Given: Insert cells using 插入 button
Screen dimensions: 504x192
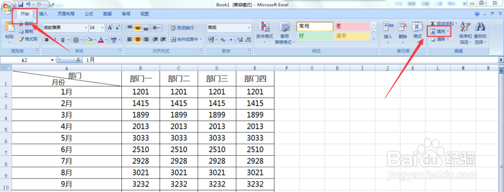Looking at the screenshot, I should click(388, 32).
